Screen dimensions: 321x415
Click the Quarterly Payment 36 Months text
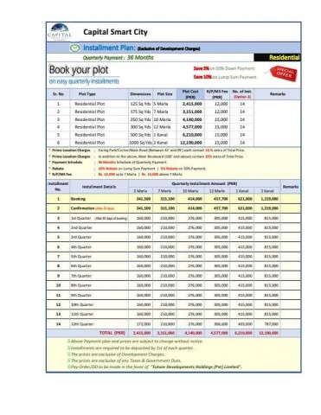[118, 58]
